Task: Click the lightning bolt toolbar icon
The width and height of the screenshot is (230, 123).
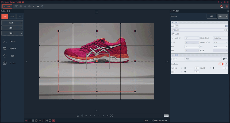Action: [x=34, y=6]
